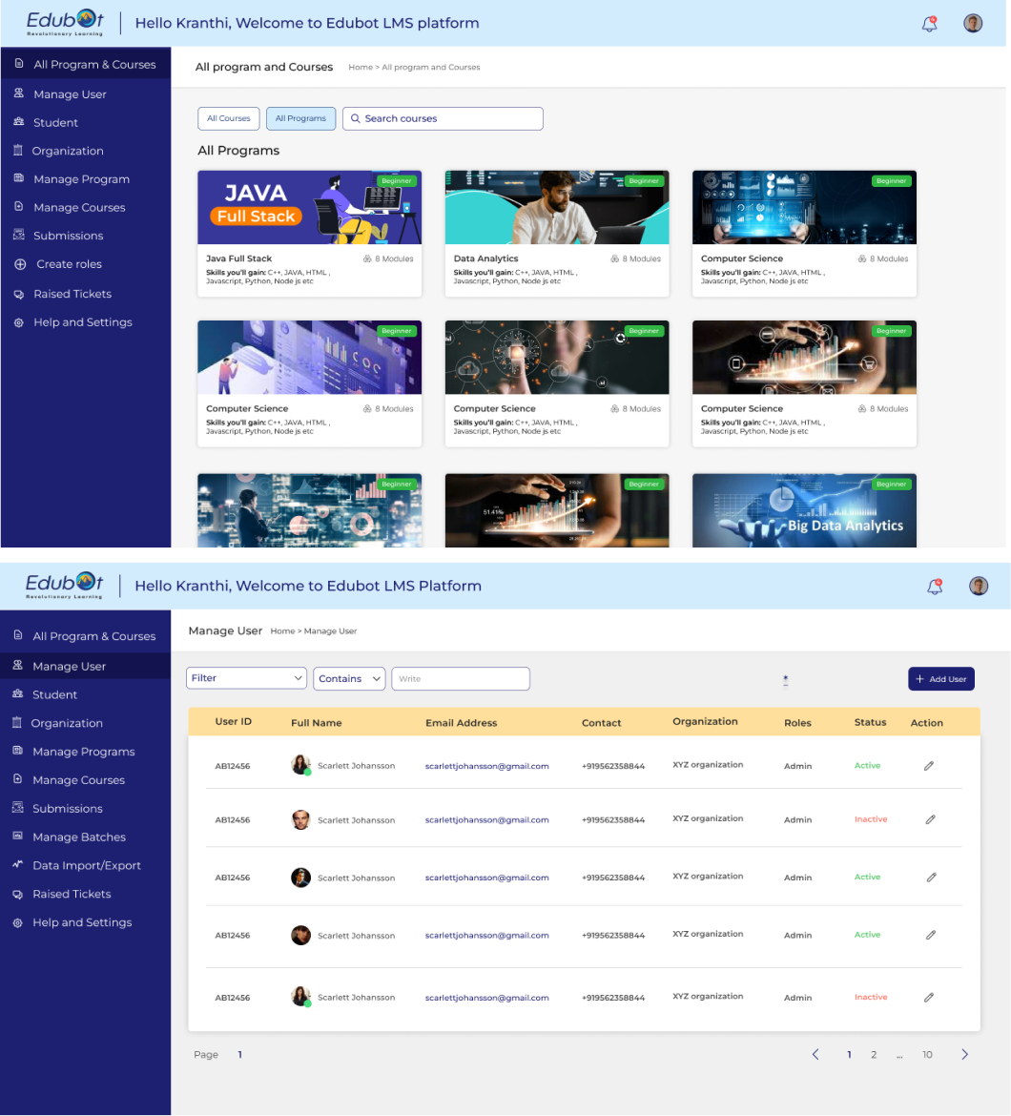Go to next page using pagination arrow
The width and height of the screenshot is (1011, 1116).
point(964,1054)
